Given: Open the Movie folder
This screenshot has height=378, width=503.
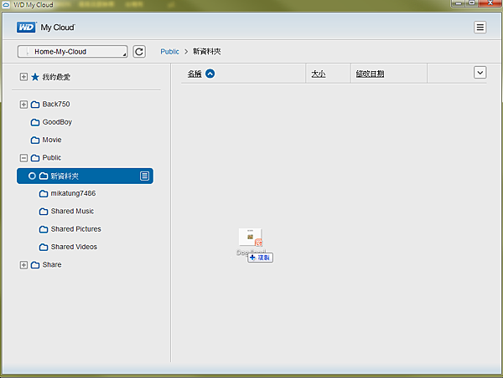Looking at the screenshot, I should point(52,140).
